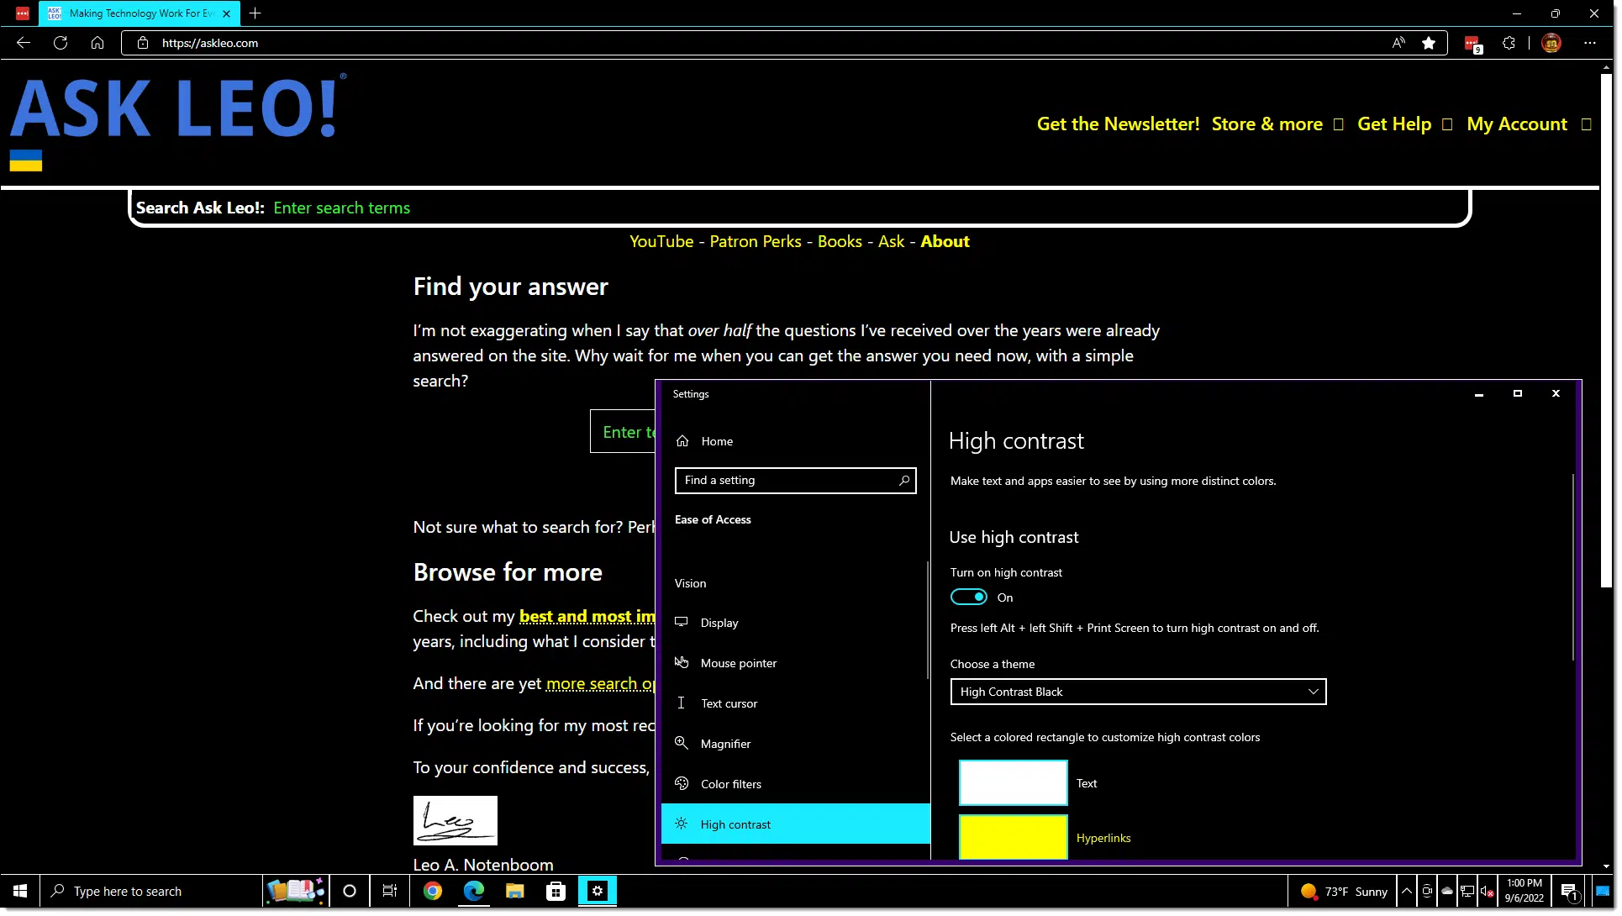Open the About link

[945, 242]
